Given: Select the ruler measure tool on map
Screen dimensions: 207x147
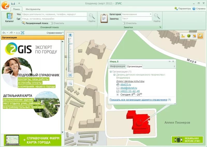Looking at the screenshot, I should tap(183, 36).
